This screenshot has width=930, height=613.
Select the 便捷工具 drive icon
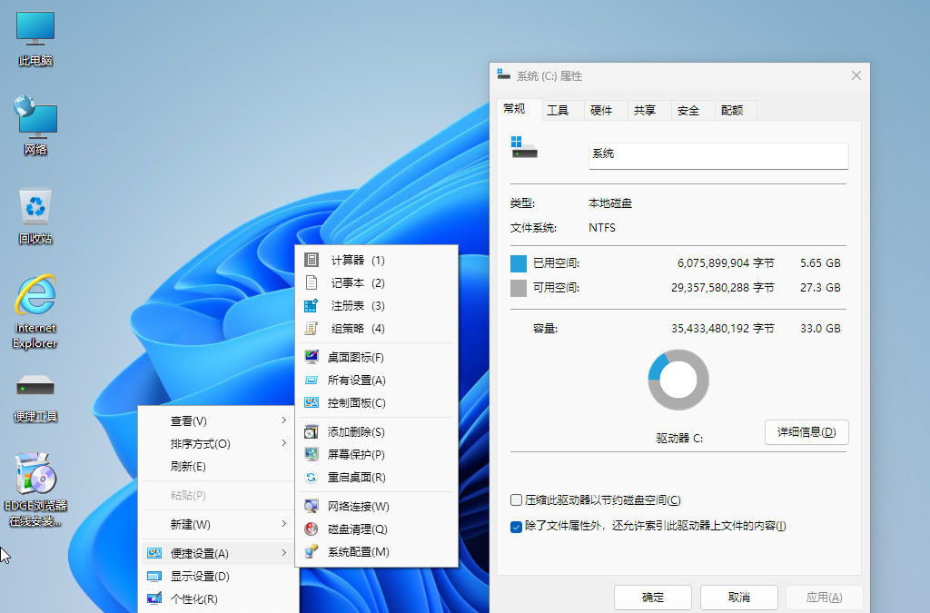pos(35,397)
